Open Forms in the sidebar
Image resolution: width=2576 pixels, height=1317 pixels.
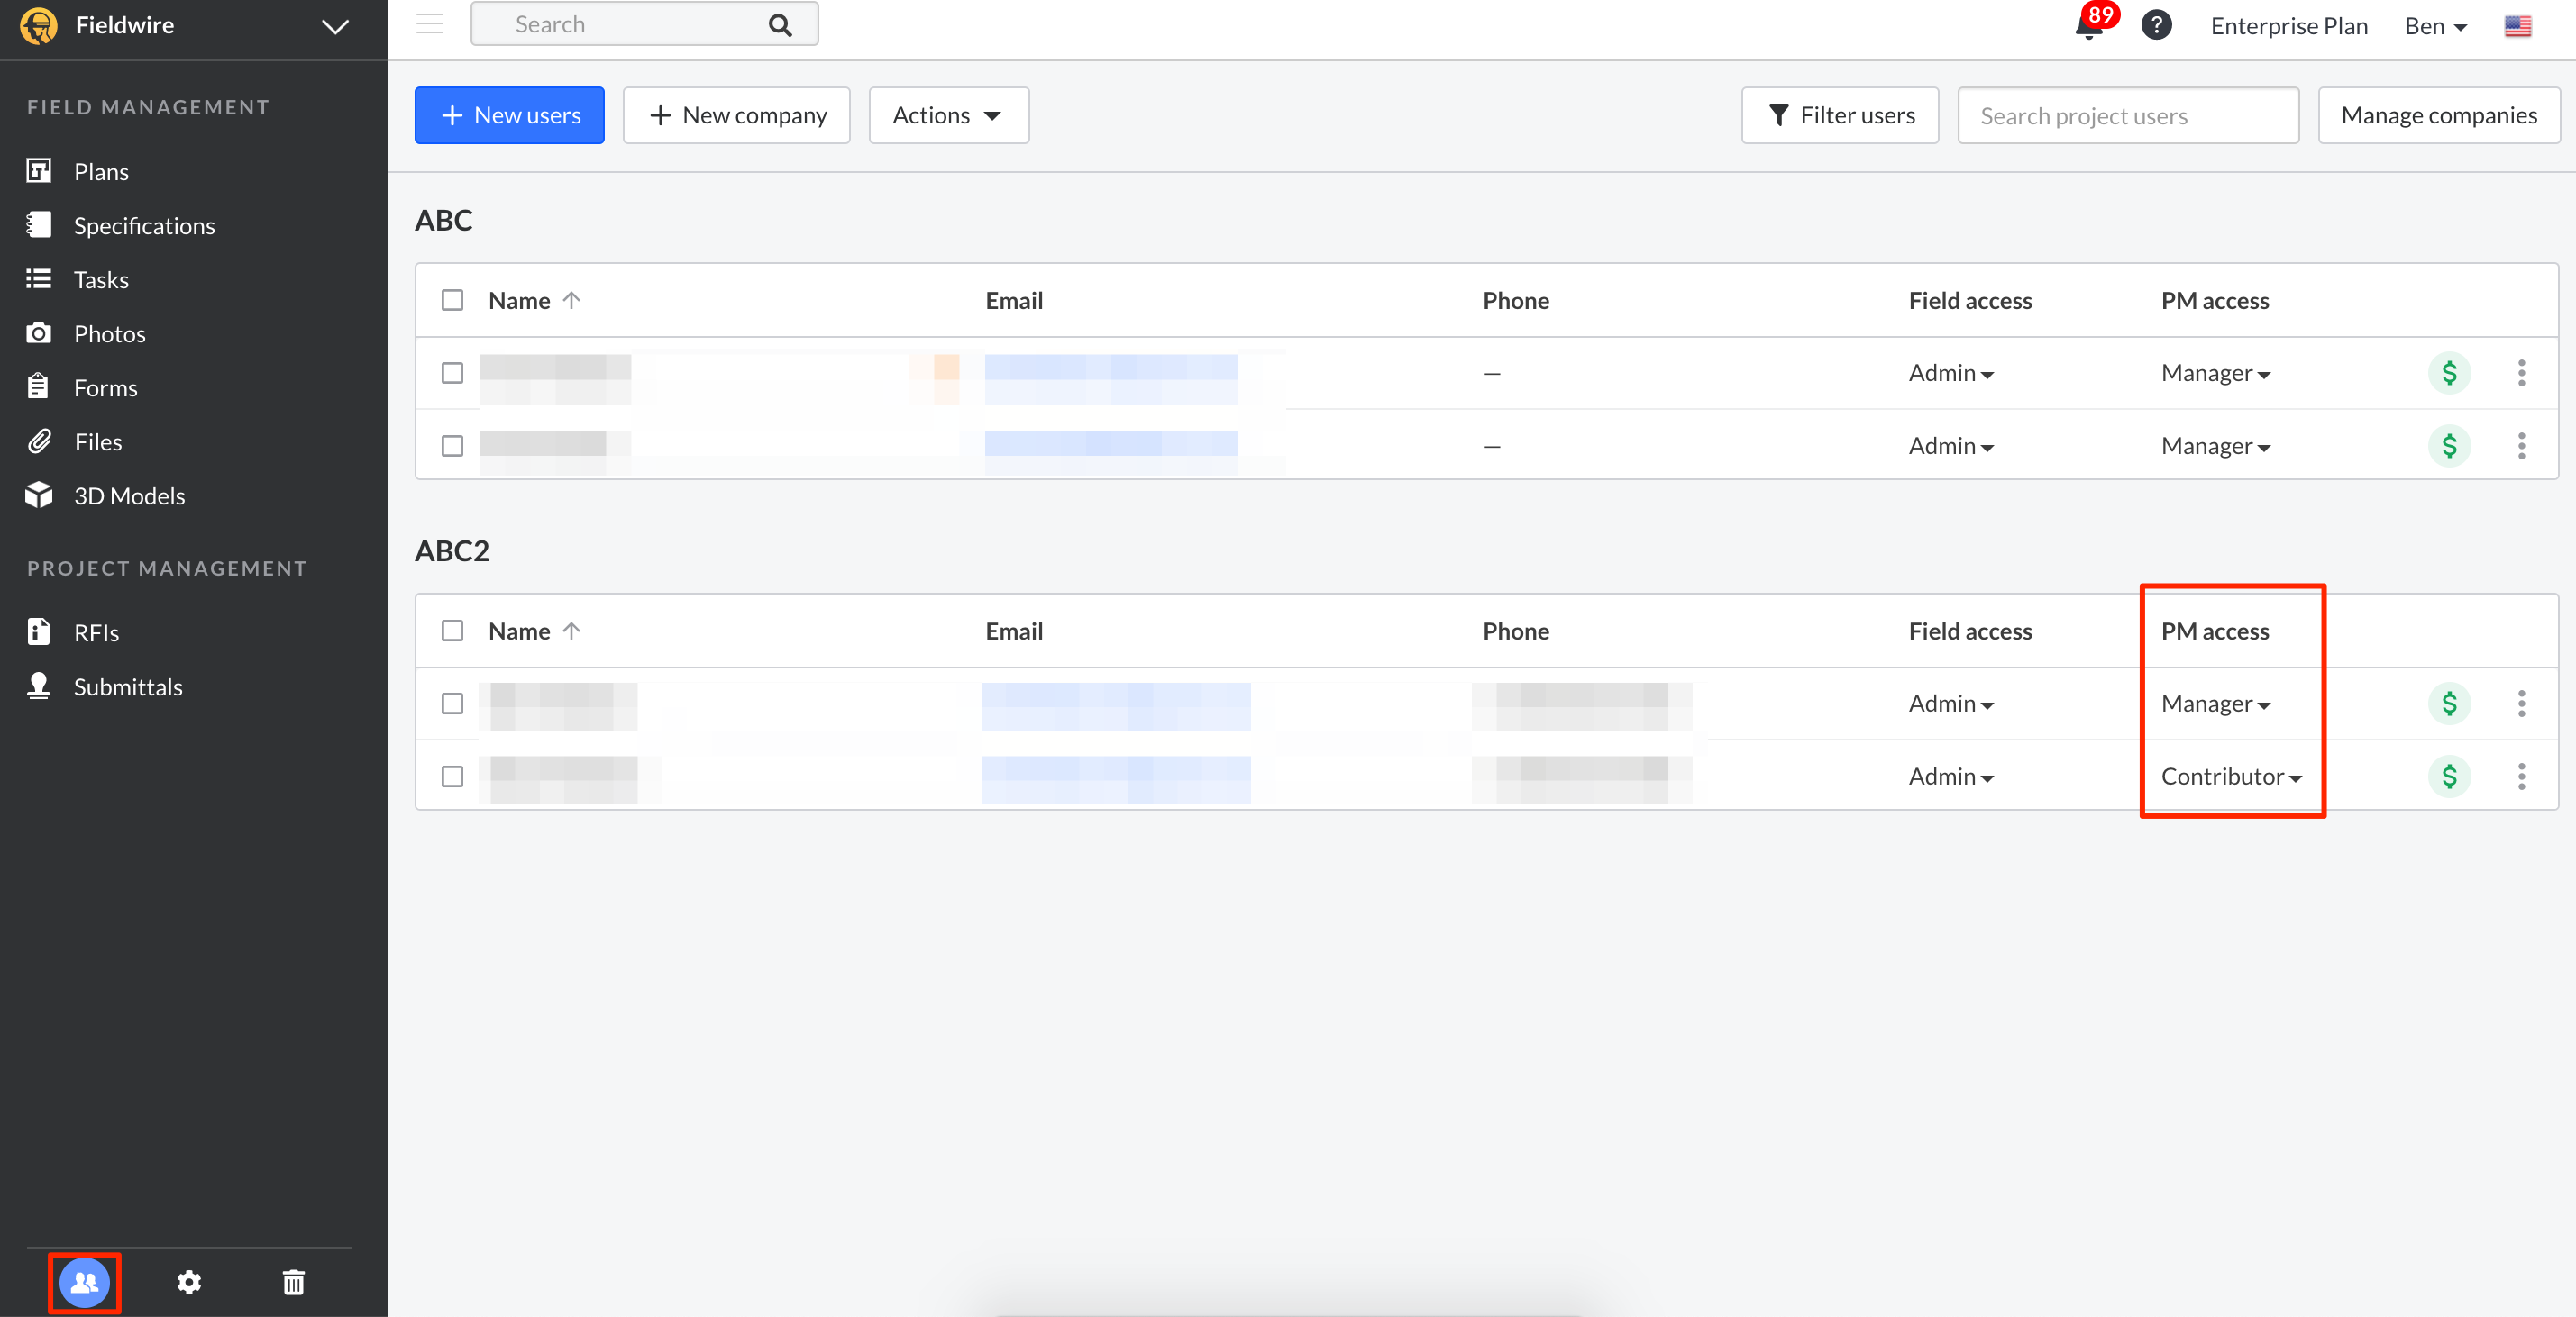pos(105,387)
